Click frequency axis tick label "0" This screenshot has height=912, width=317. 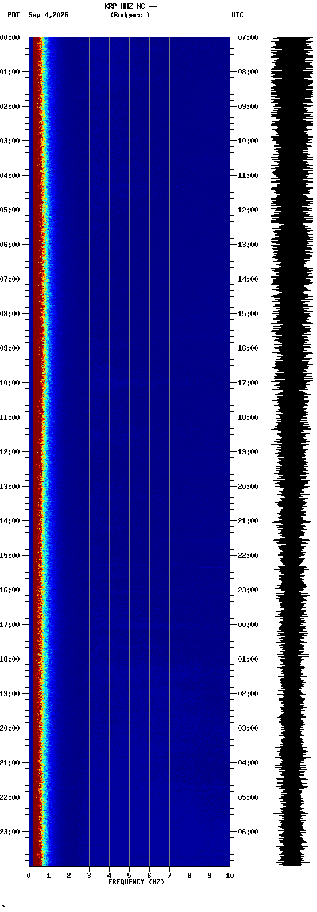(29, 876)
